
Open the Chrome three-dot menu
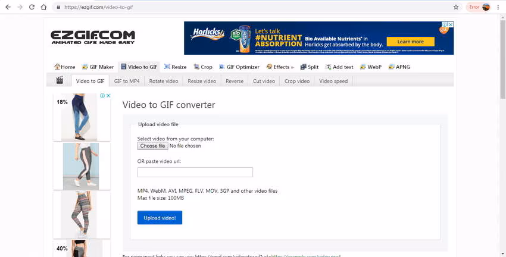pyautogui.click(x=498, y=7)
